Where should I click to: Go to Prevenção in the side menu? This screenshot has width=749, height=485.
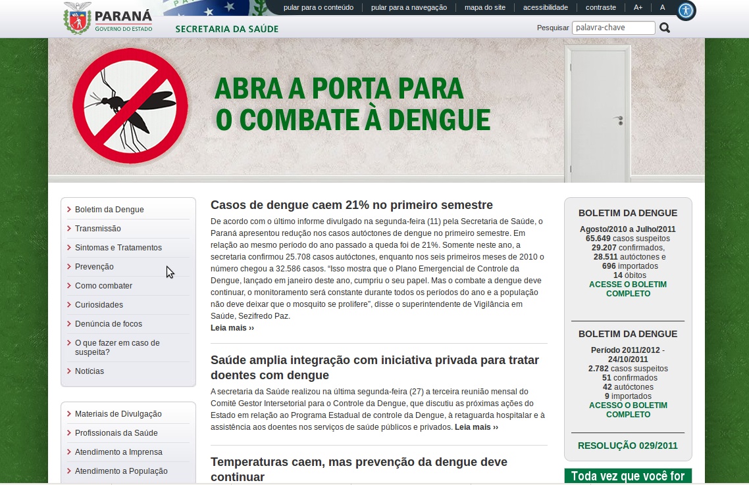click(x=94, y=267)
